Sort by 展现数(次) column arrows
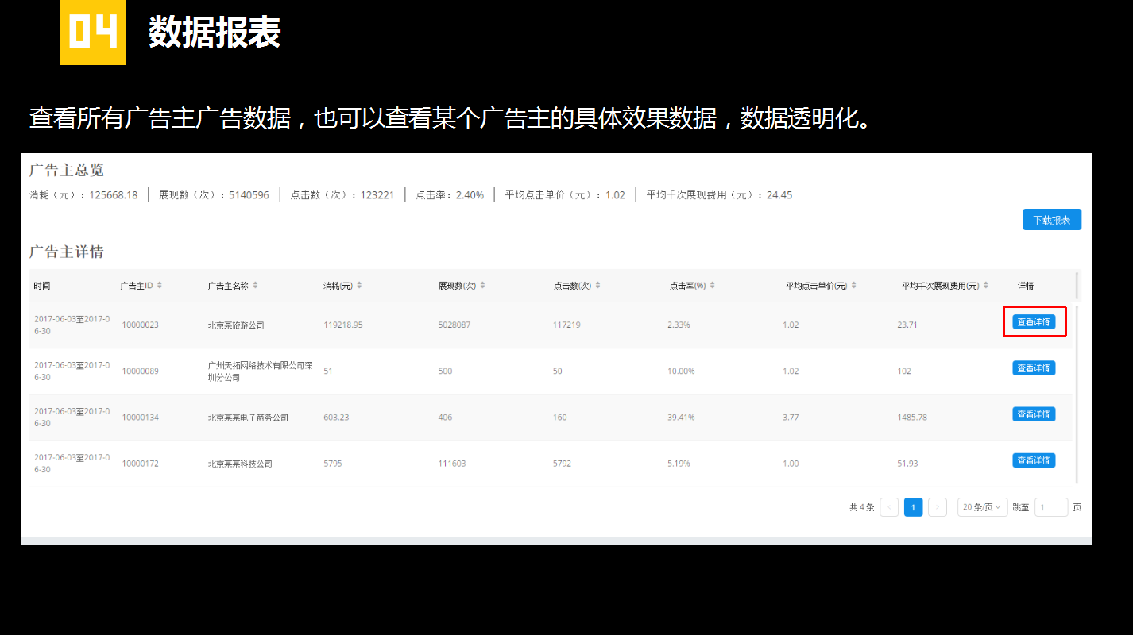 pos(482,285)
